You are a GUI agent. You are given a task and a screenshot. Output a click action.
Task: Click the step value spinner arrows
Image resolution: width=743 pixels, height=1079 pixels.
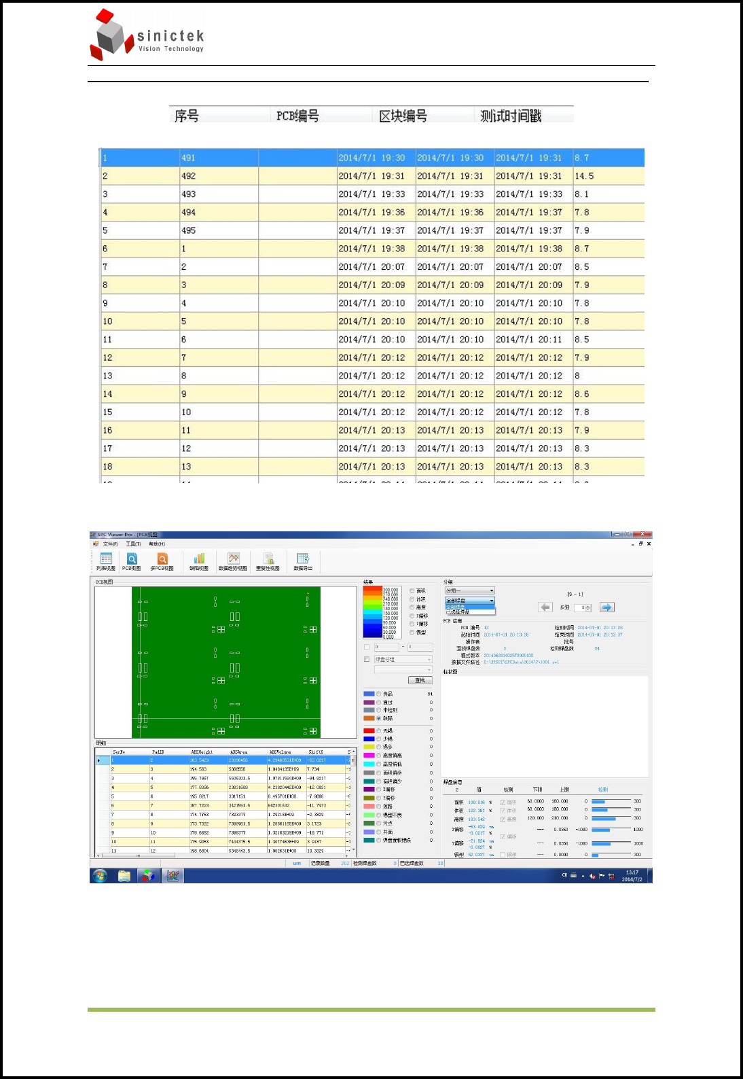588,607
